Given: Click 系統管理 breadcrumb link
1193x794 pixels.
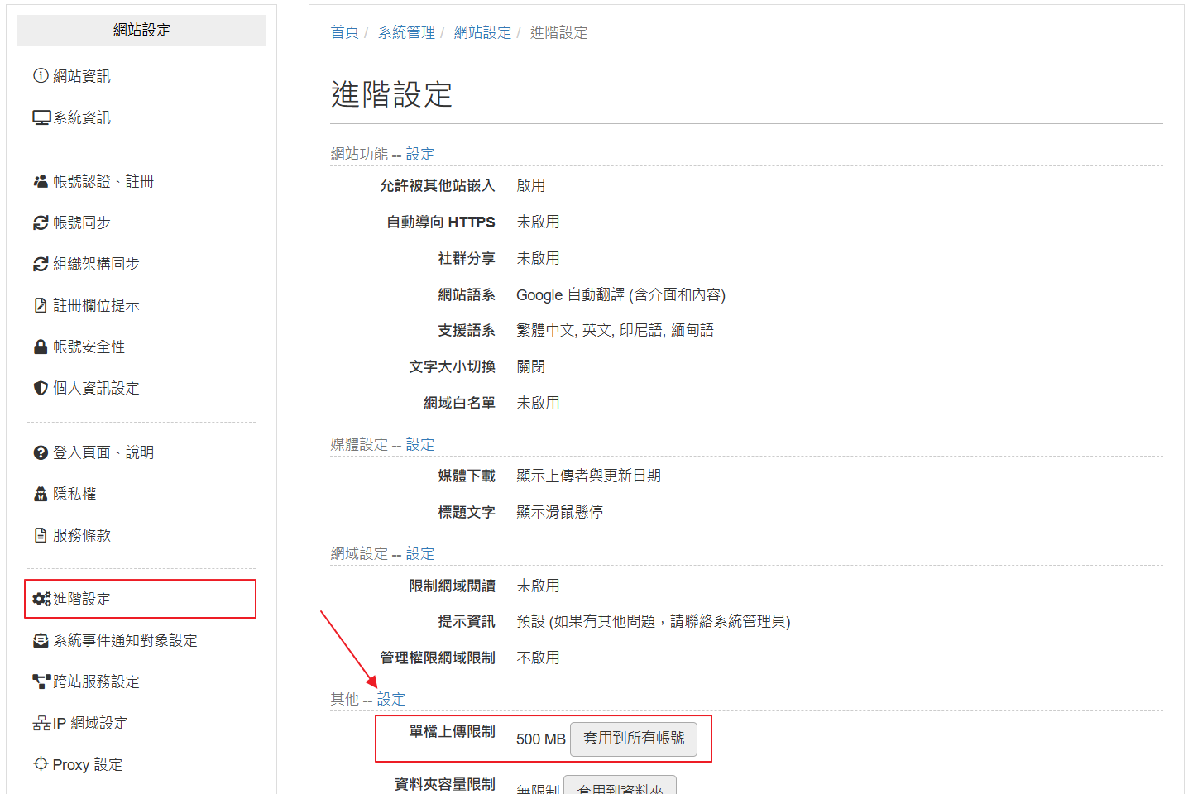Looking at the screenshot, I should point(406,32).
